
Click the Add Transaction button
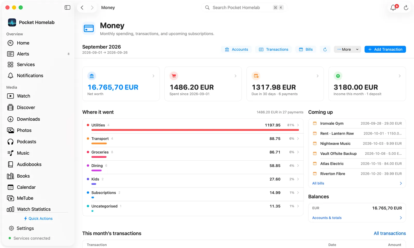pyautogui.click(x=385, y=49)
